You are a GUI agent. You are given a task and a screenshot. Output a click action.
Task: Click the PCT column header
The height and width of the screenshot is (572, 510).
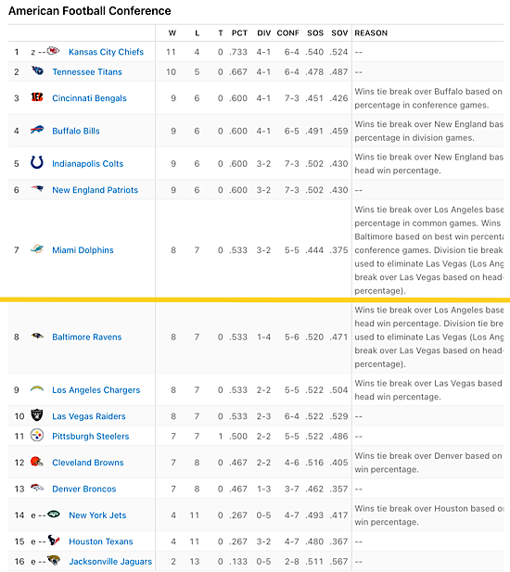pyautogui.click(x=239, y=33)
